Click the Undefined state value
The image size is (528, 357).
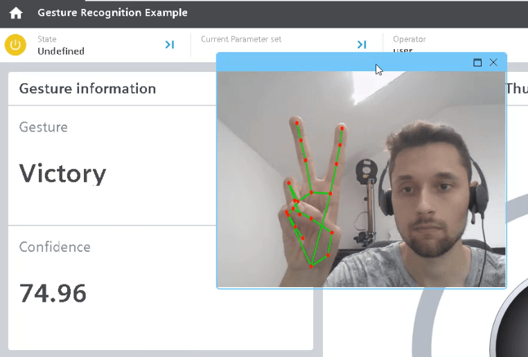(x=61, y=51)
